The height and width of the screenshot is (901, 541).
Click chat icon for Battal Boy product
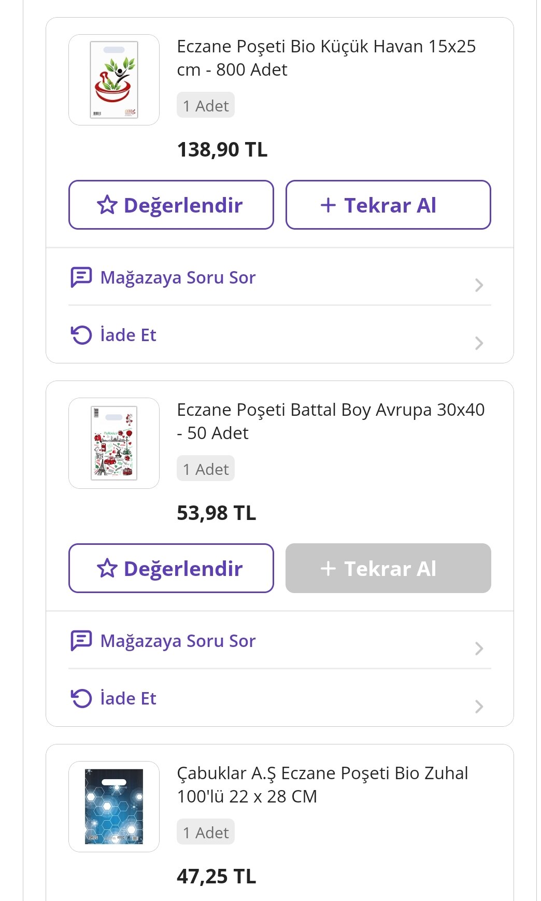point(81,641)
